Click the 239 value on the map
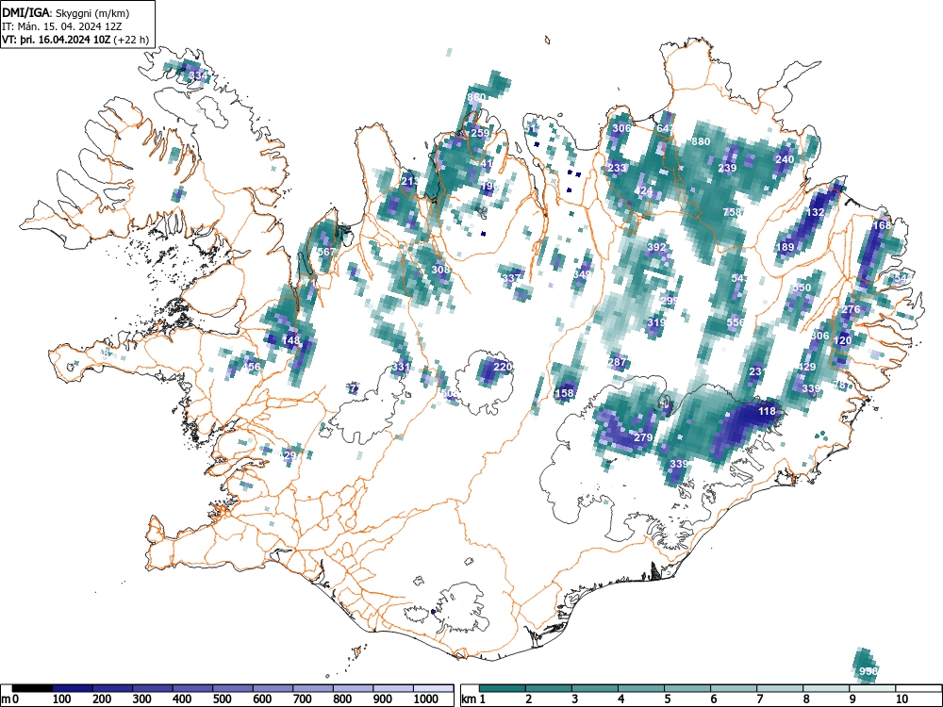This screenshot has width=943, height=707. click(727, 168)
